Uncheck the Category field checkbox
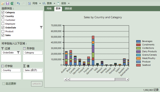Screen dimensions: 160x92 [3, 12]
